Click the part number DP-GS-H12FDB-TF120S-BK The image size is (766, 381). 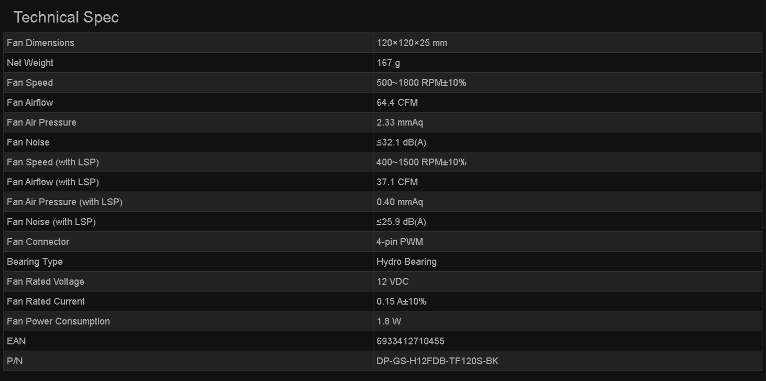coord(437,361)
